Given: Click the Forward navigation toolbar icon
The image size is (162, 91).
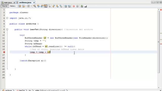Looking at the screenshot, I should coord(29,6).
